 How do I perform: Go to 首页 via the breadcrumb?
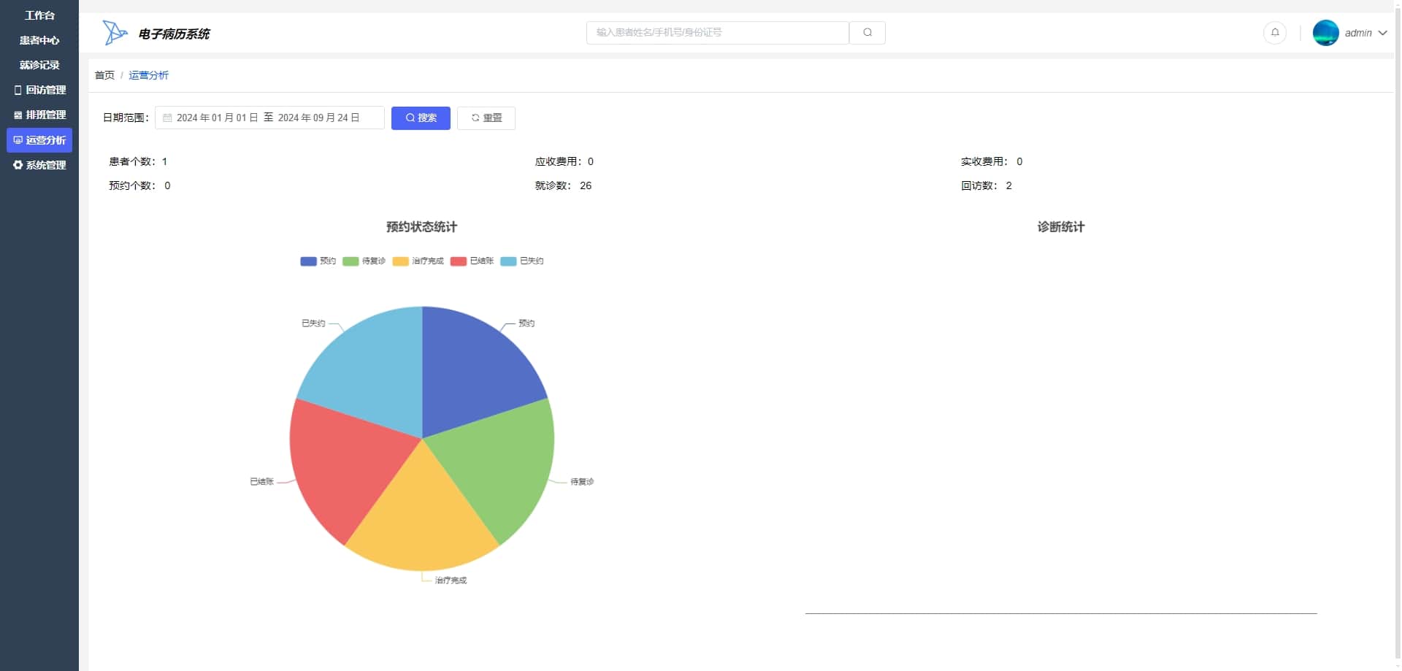(104, 75)
